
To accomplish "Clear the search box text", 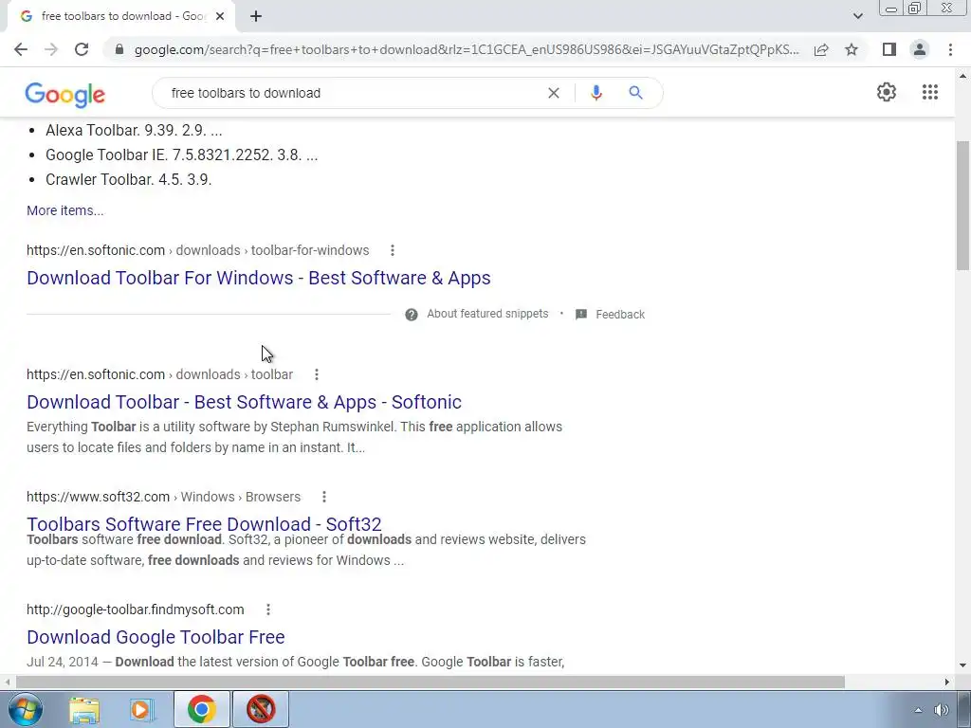I will coord(554,93).
